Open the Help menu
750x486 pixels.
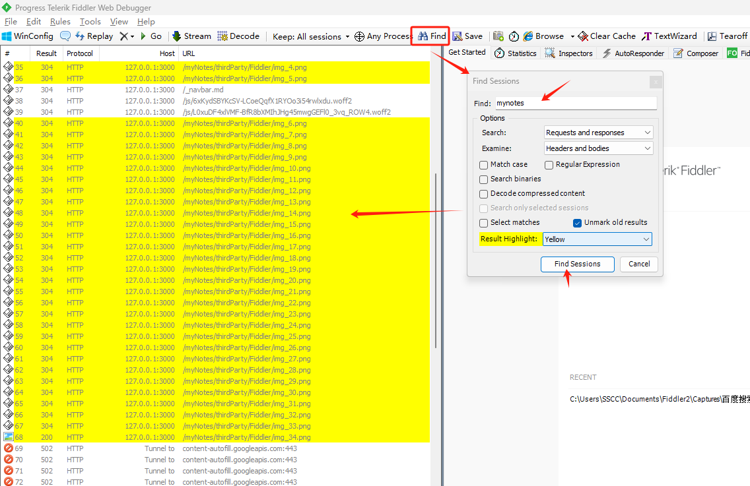(146, 22)
